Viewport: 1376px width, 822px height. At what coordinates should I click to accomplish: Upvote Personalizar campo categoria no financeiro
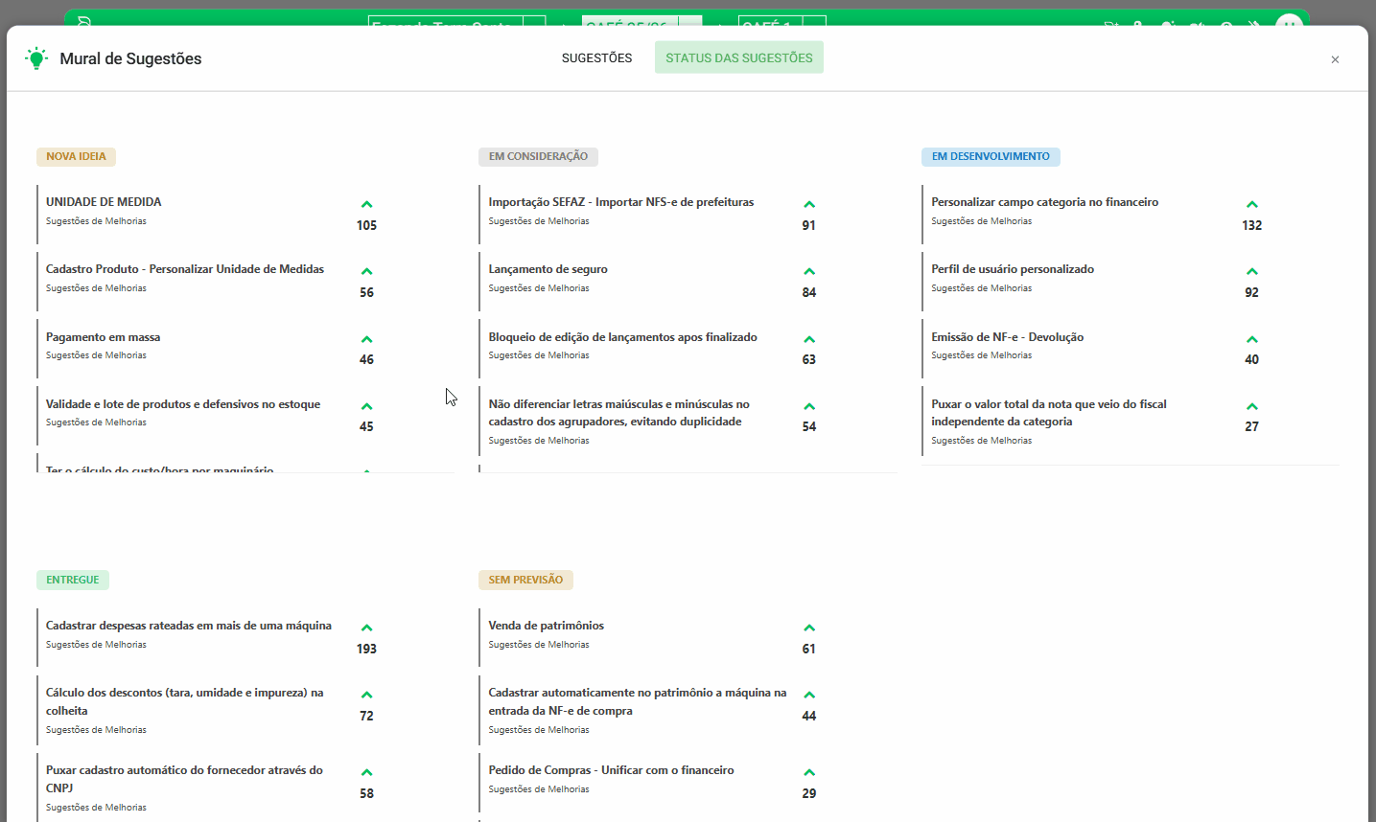[1251, 204]
